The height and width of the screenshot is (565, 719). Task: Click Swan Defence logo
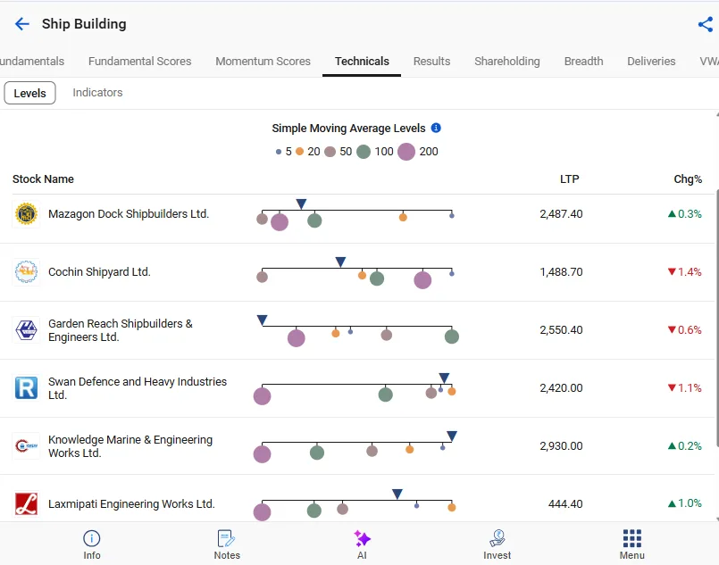click(x=26, y=388)
